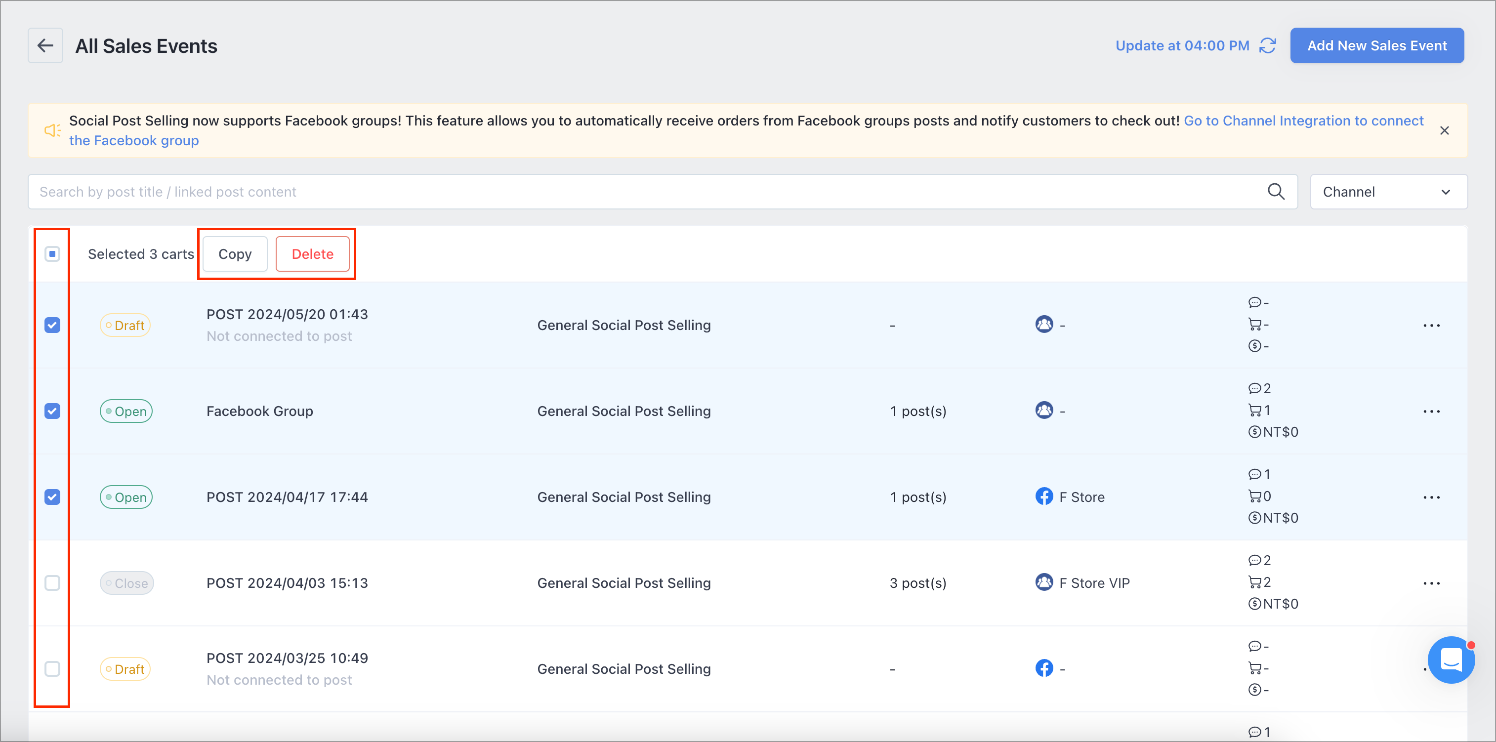Open more options for Facebook Group row
Viewport: 1496px width, 742px height.
coord(1431,411)
